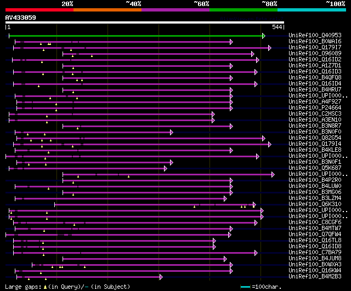Select hit label UniRef100_B4P2R0

[x=315, y=180]
